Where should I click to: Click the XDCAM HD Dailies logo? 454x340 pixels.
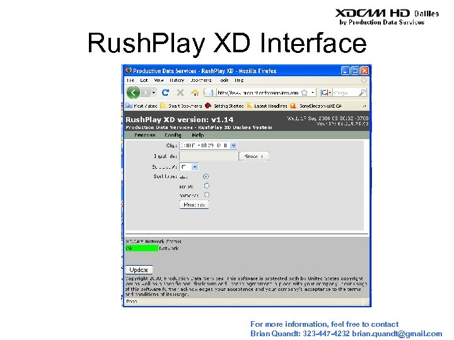pos(387,17)
